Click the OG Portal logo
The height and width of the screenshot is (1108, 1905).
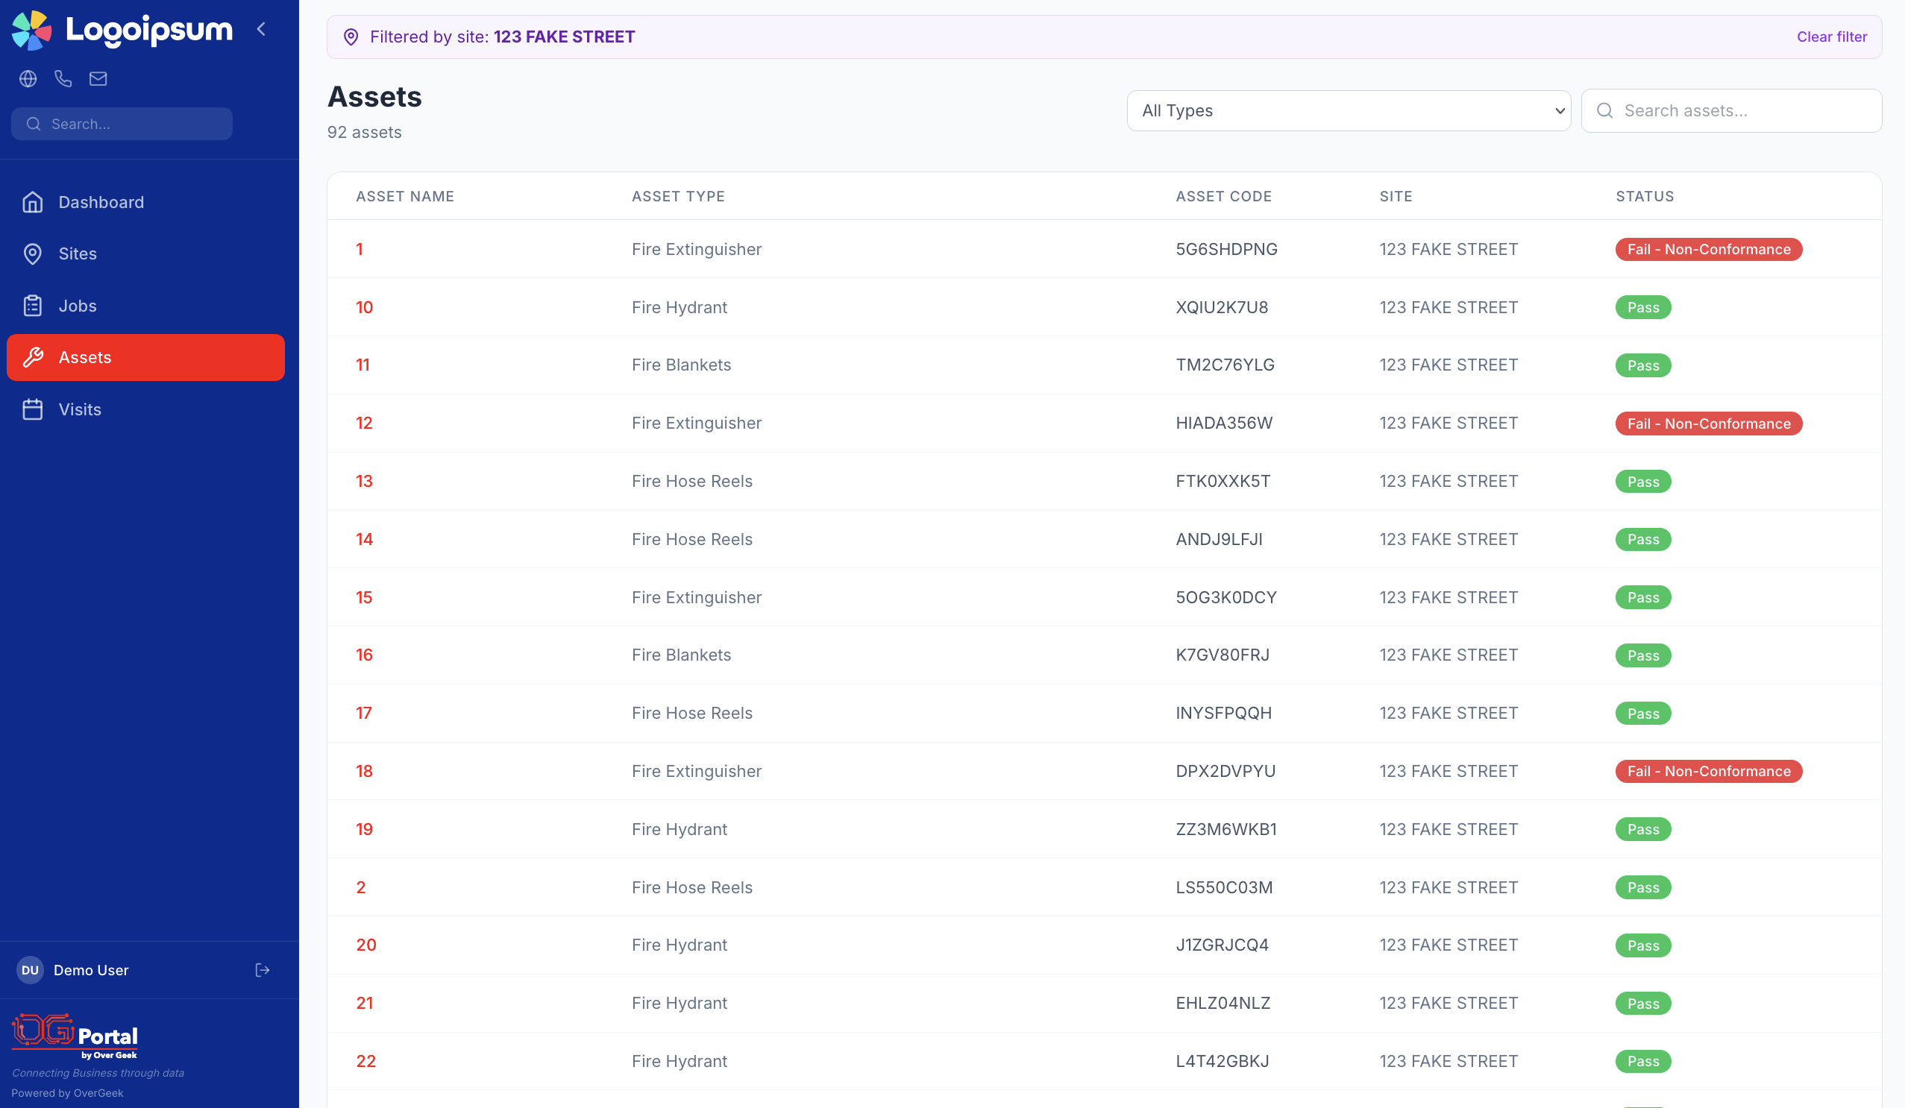click(x=75, y=1036)
